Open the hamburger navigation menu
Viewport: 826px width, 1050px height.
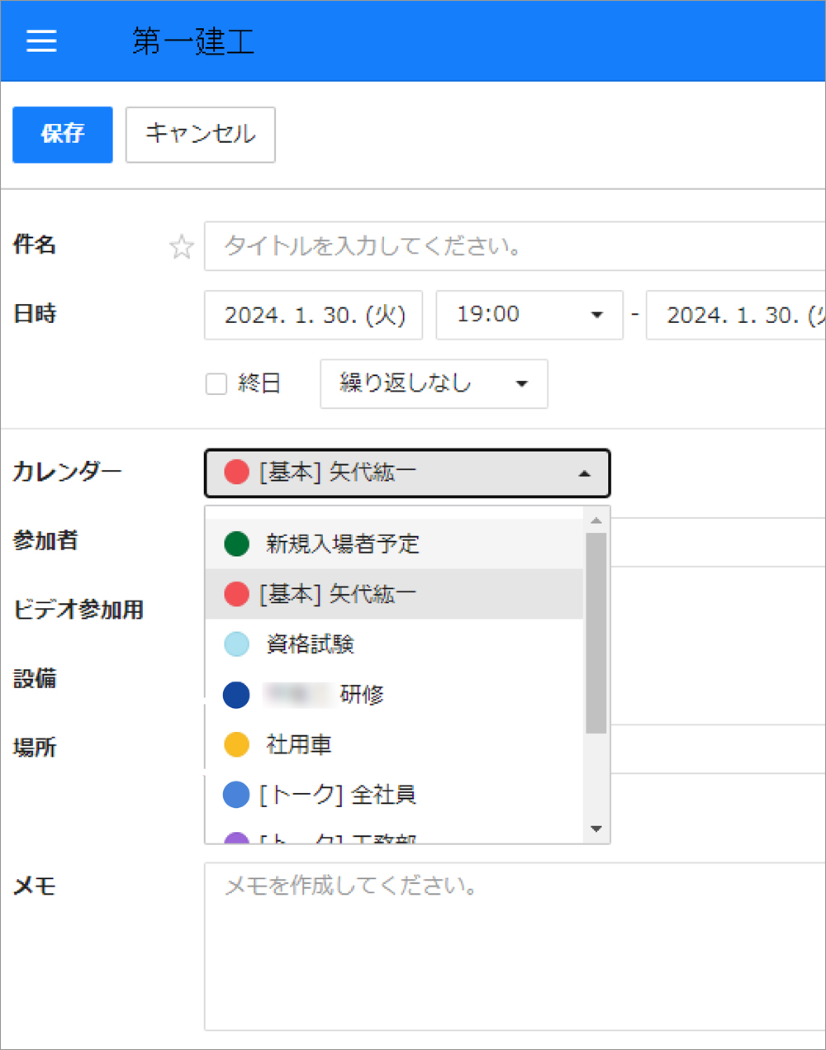(41, 41)
